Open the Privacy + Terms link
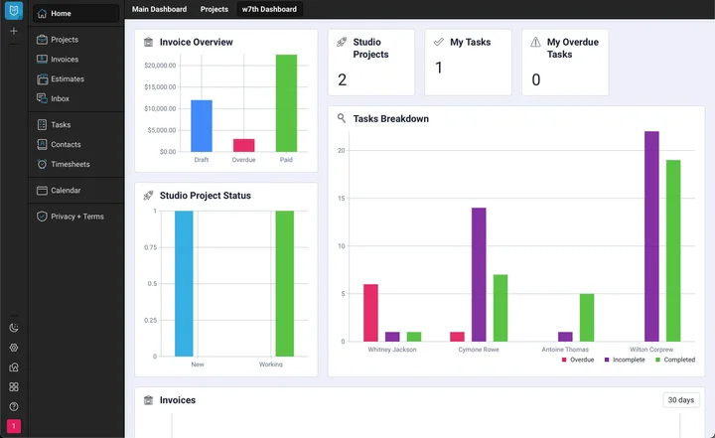Image resolution: width=715 pixels, height=438 pixels. click(x=76, y=217)
